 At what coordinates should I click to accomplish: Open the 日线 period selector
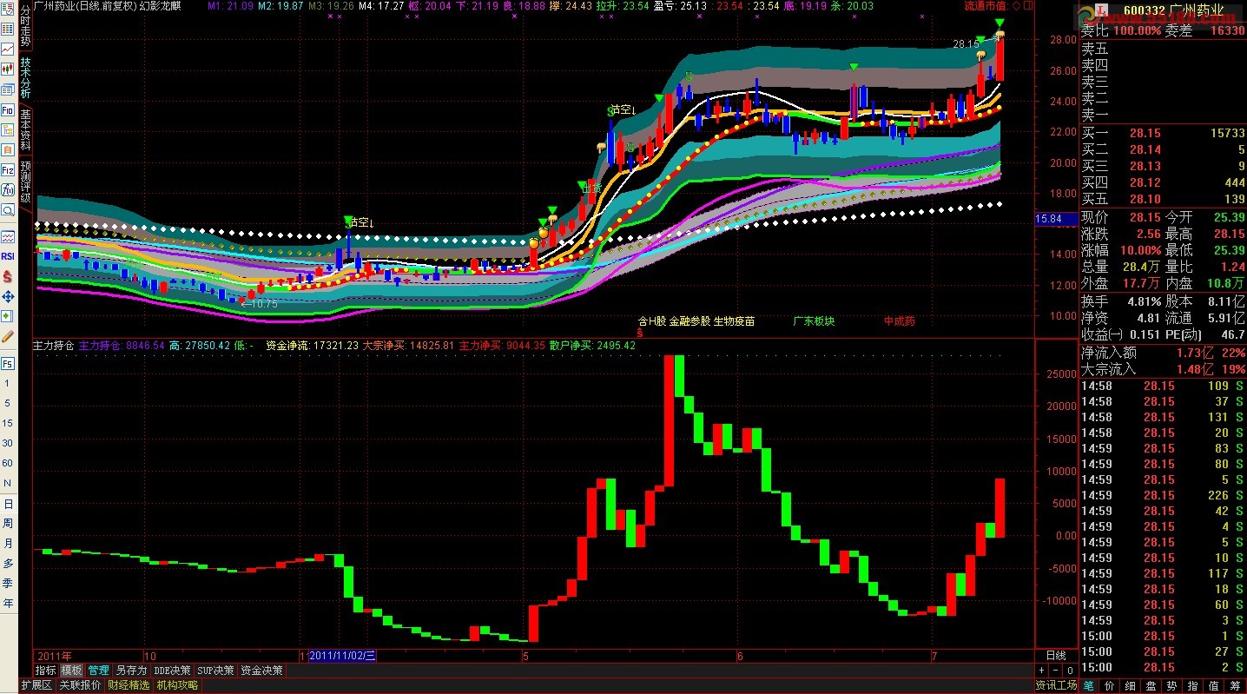[x=1055, y=655]
